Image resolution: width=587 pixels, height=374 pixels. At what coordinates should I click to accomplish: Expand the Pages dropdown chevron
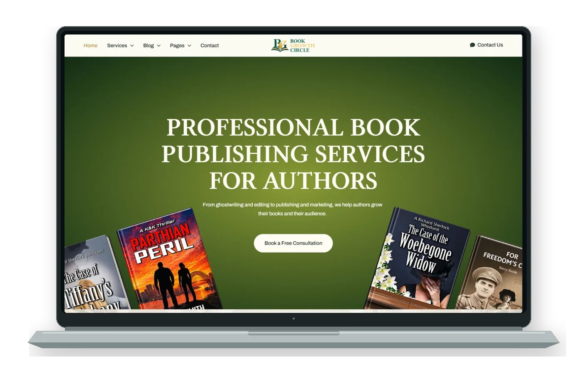tap(189, 46)
